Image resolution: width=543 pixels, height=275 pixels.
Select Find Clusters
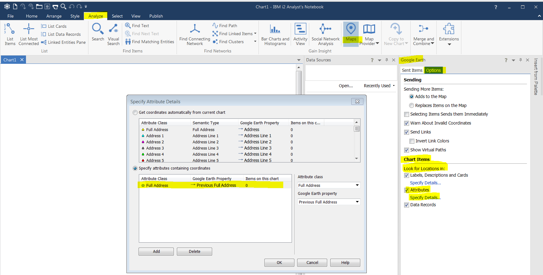pyautogui.click(x=228, y=42)
